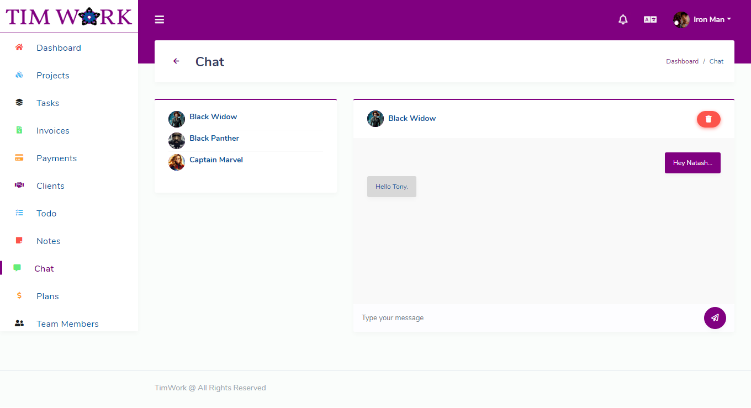This screenshot has width=751, height=408.
Task: Click the notifications bell icon
Action: (x=623, y=19)
